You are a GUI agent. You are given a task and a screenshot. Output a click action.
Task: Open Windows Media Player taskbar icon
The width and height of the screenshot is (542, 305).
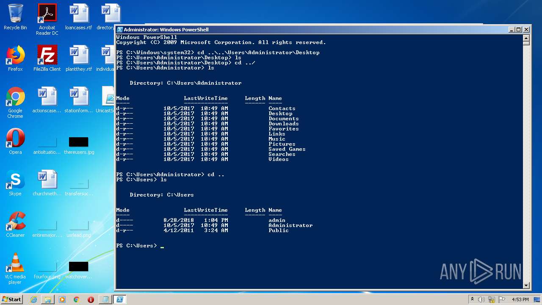click(62, 299)
